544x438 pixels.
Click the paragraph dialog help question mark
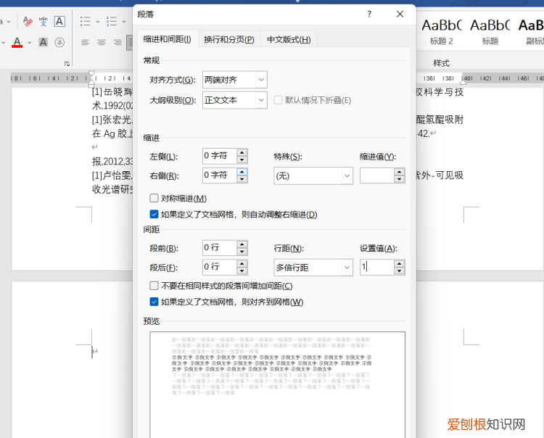tap(369, 15)
